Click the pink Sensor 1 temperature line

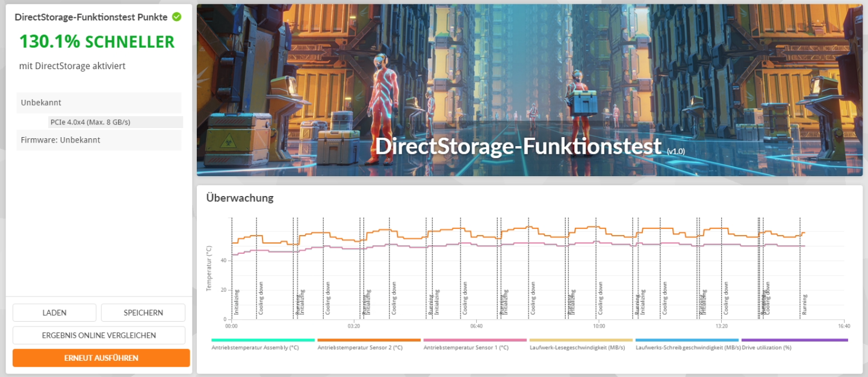tap(518, 245)
